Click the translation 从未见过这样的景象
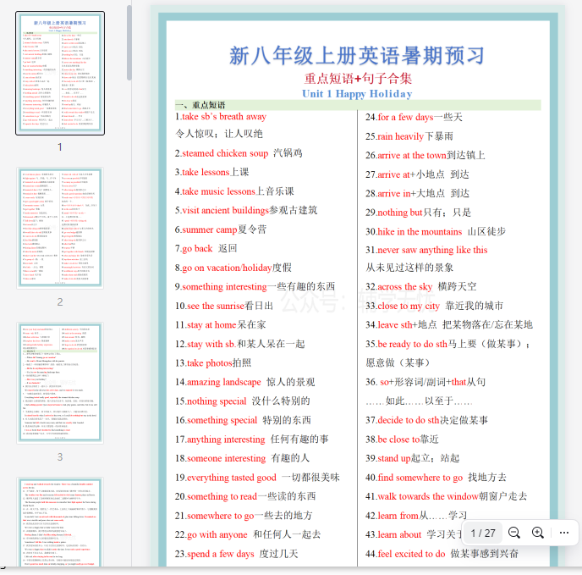Screen dimensions: 582x575 point(409,268)
